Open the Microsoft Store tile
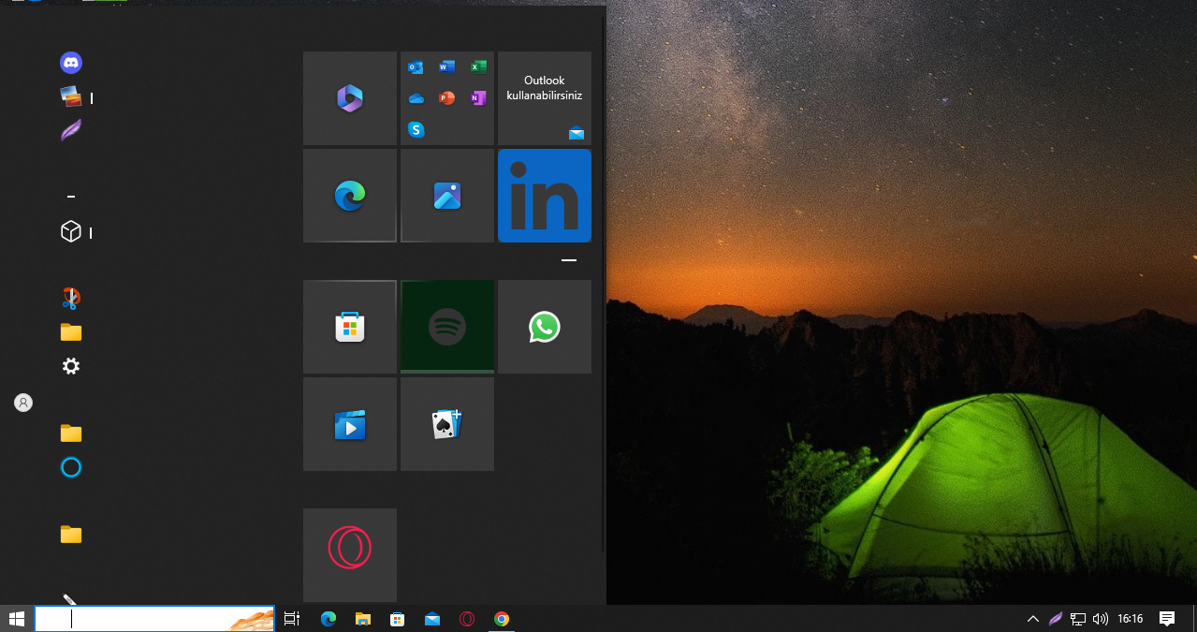The width and height of the screenshot is (1197, 632). [350, 327]
